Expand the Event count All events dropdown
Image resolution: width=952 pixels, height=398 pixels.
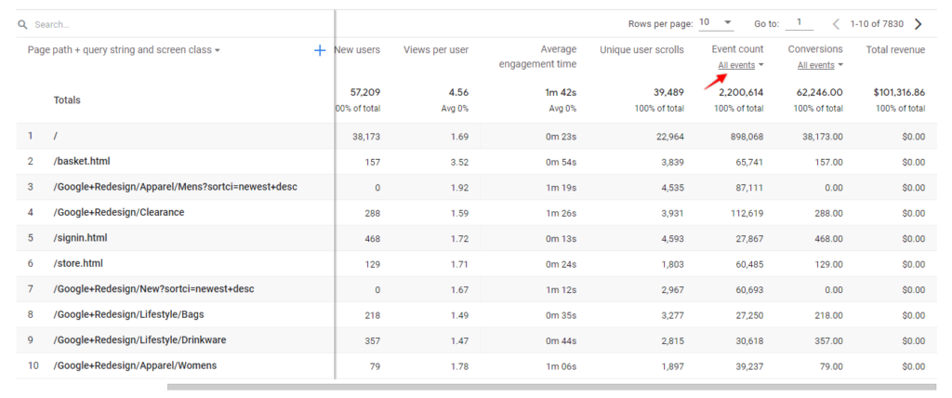741,65
